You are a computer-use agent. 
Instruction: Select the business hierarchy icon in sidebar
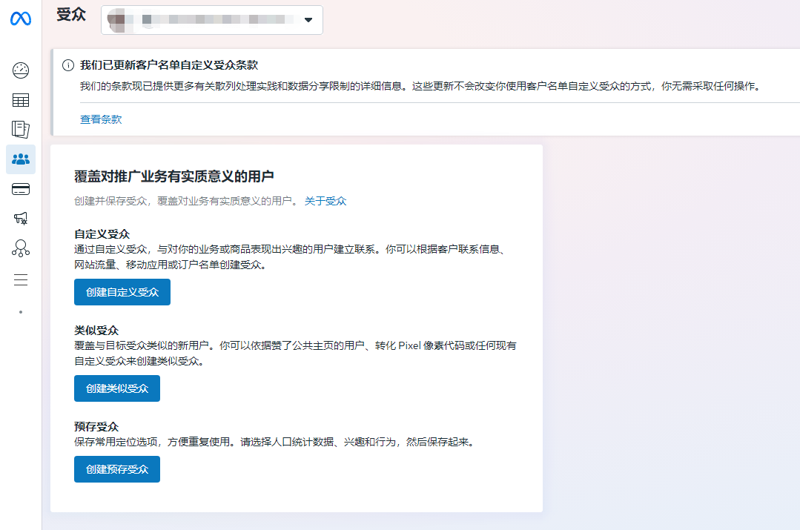coord(20,248)
